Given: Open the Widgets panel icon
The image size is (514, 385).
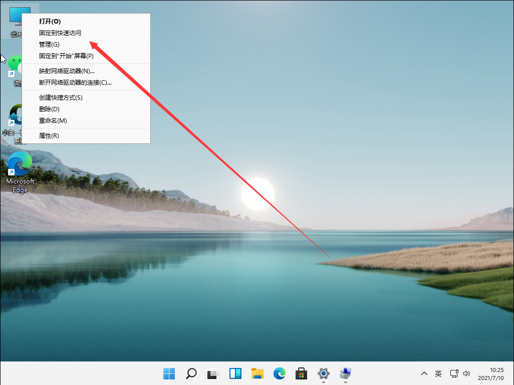Looking at the screenshot, I should pyautogui.click(x=235, y=373).
